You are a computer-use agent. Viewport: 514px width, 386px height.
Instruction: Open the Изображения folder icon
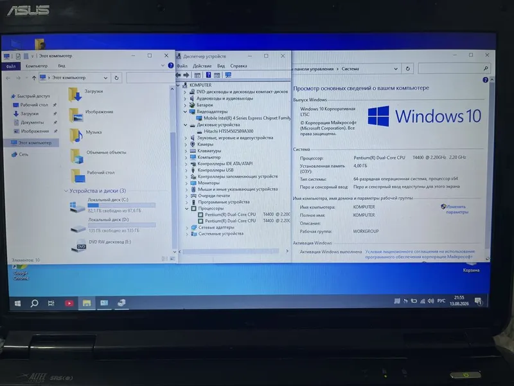pos(76,115)
